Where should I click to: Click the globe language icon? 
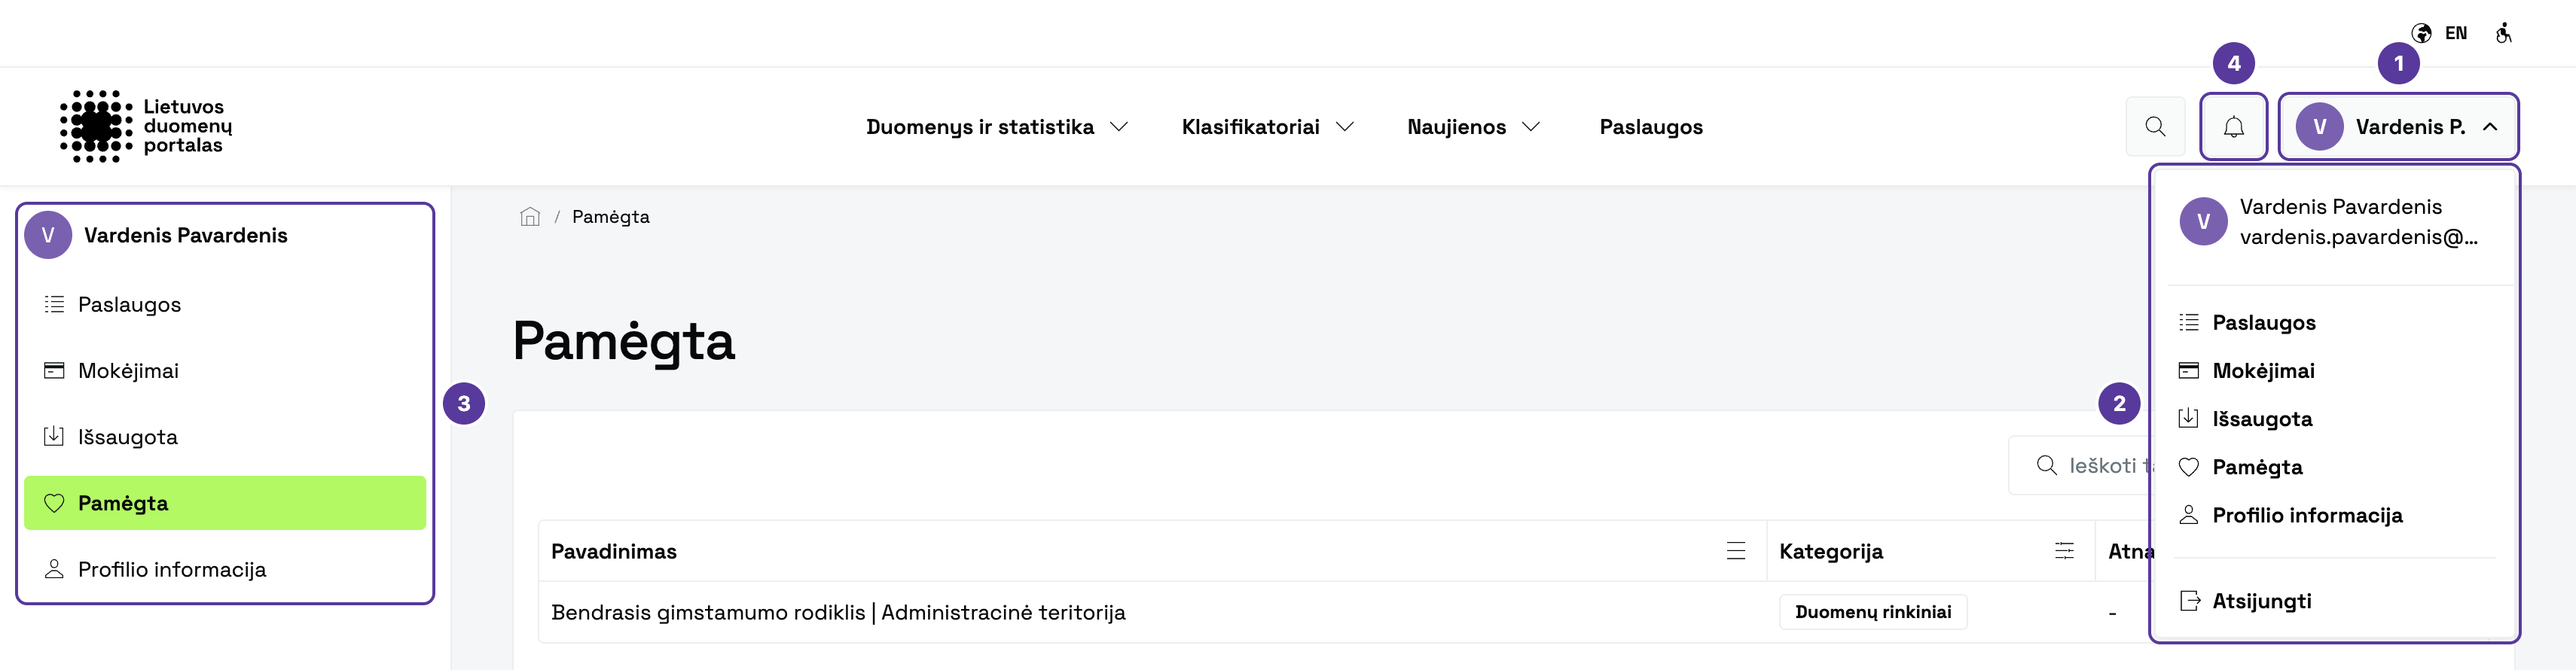pyautogui.click(x=2421, y=33)
